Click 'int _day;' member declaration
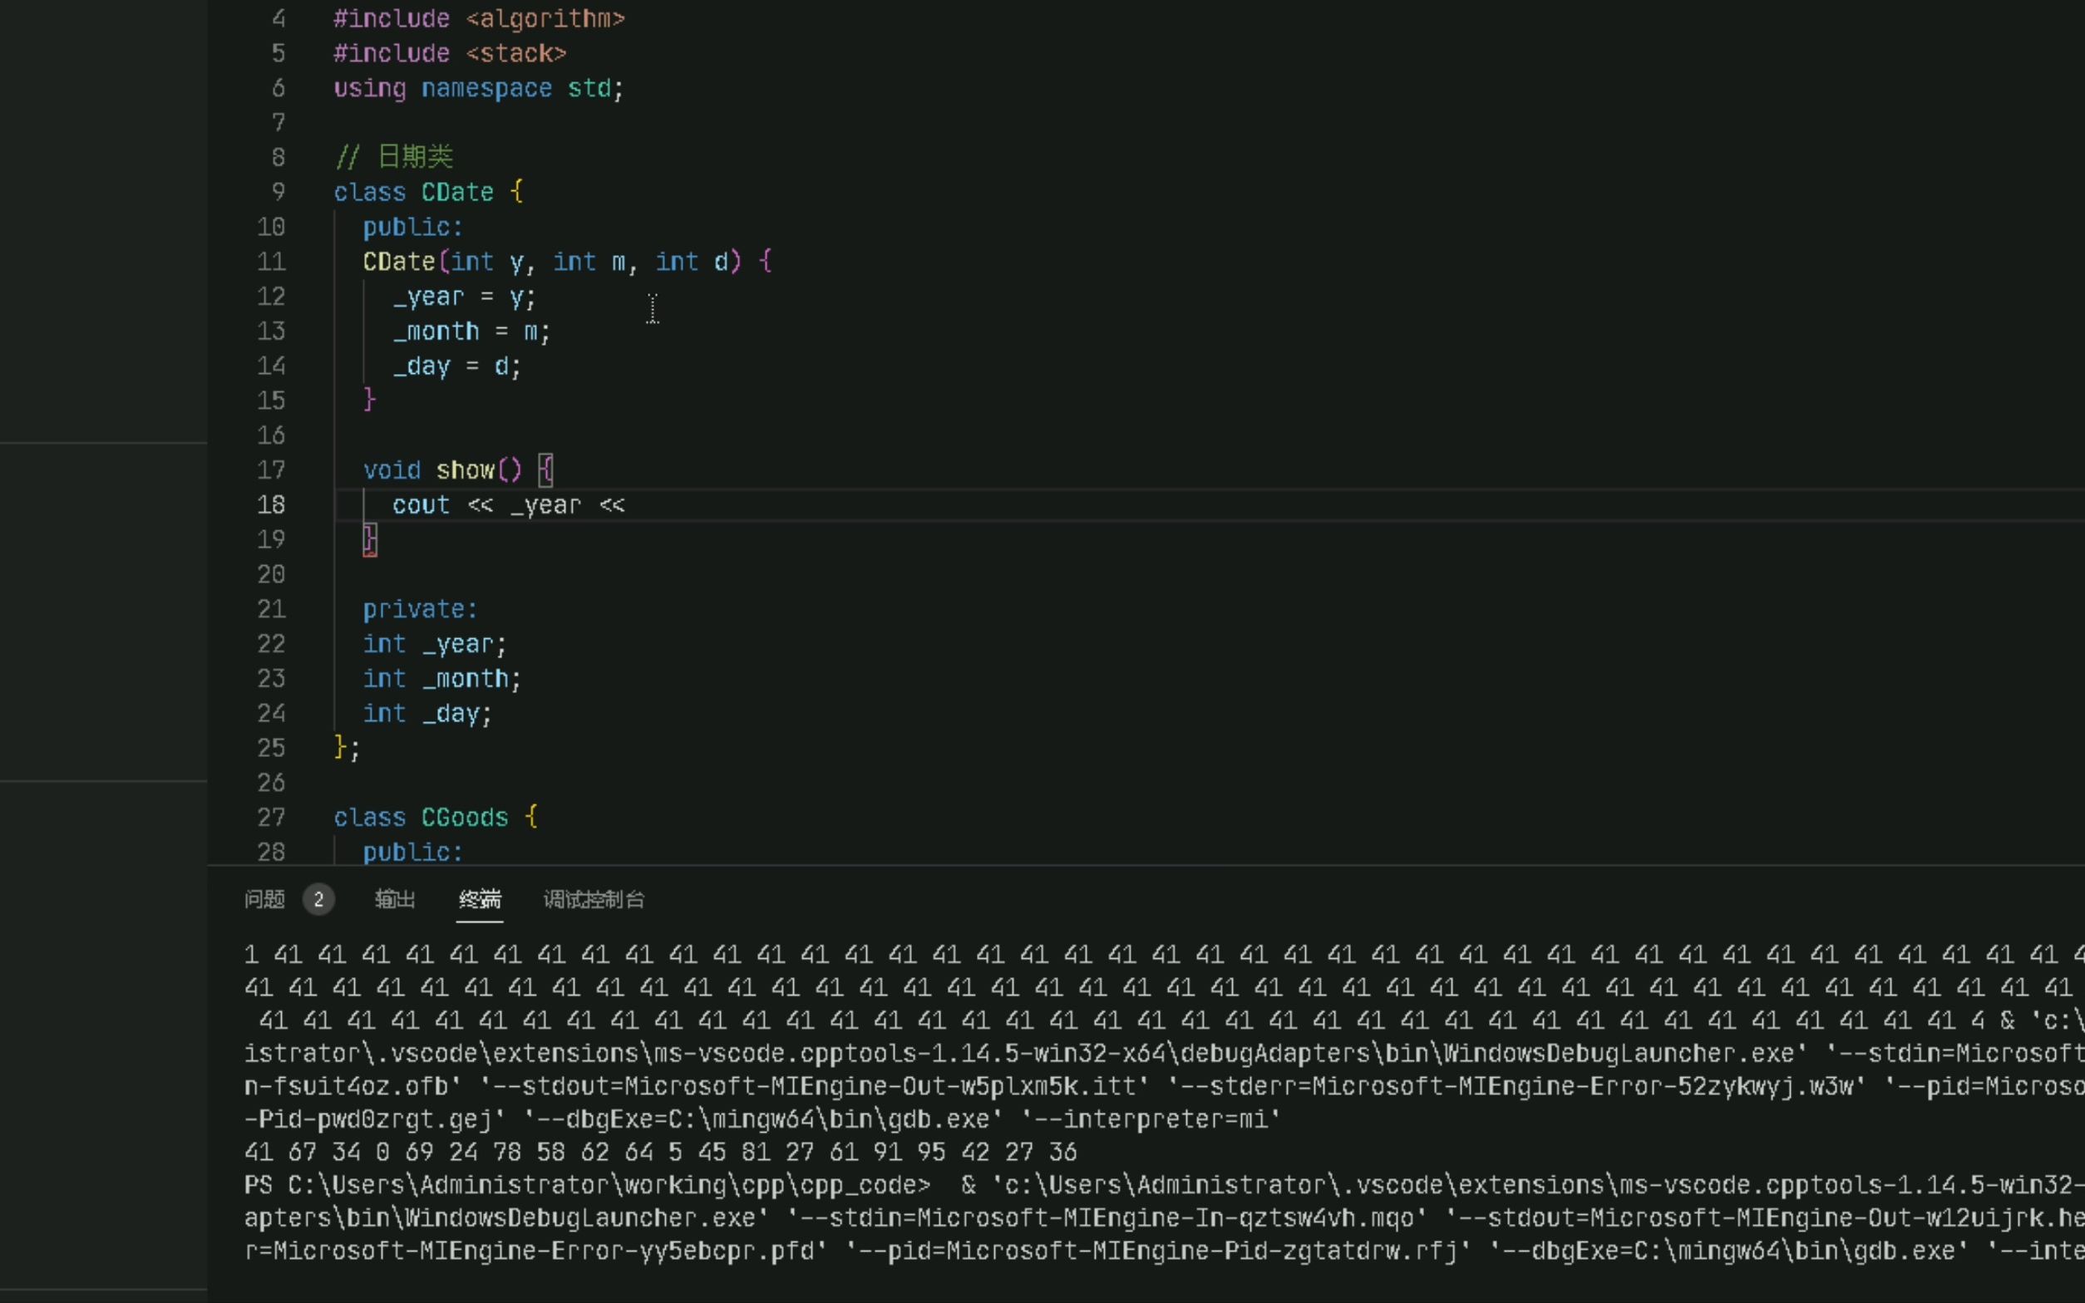Screen dimensions: 2085x1303 (x=427, y=714)
